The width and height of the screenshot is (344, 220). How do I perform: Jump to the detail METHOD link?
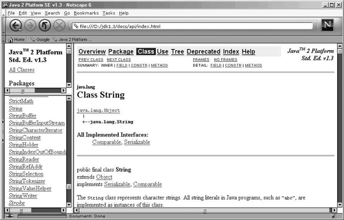[253, 65]
